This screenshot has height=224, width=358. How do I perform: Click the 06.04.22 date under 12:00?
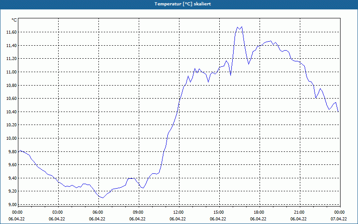pos(178,219)
